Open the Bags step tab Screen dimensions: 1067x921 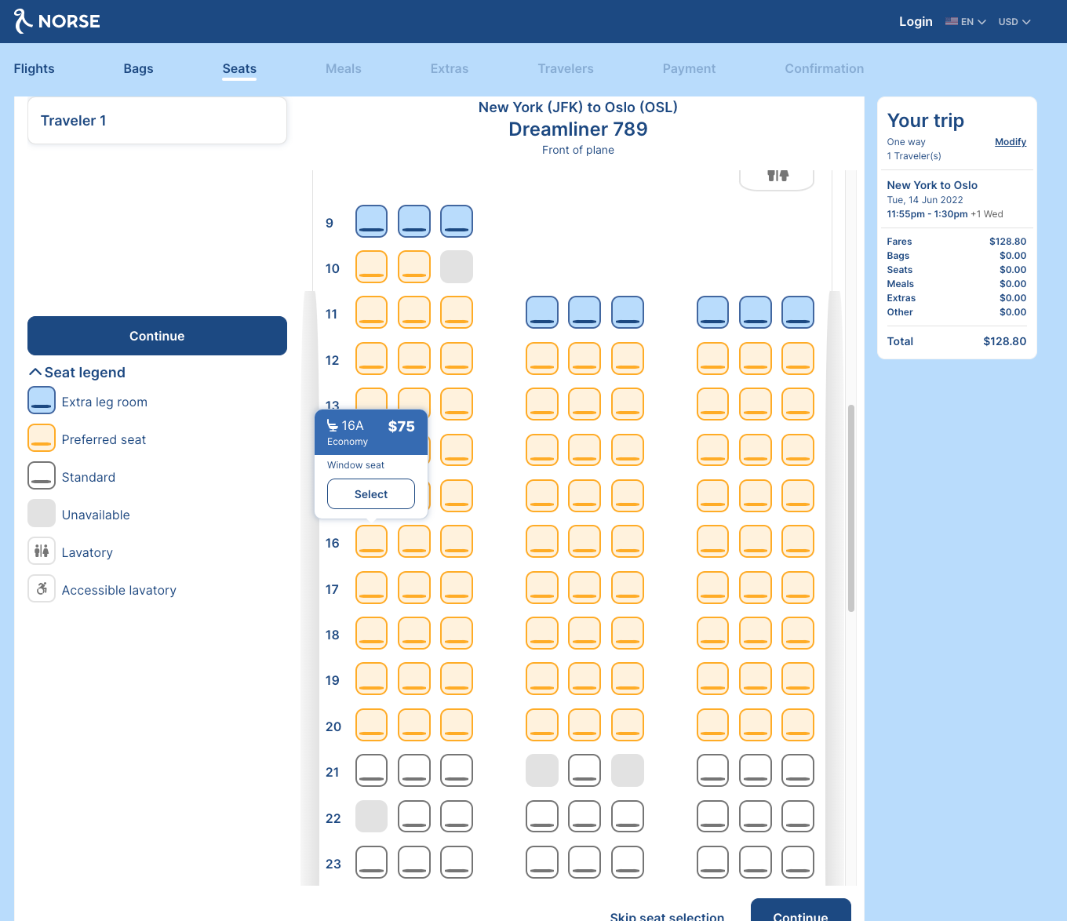coord(138,69)
